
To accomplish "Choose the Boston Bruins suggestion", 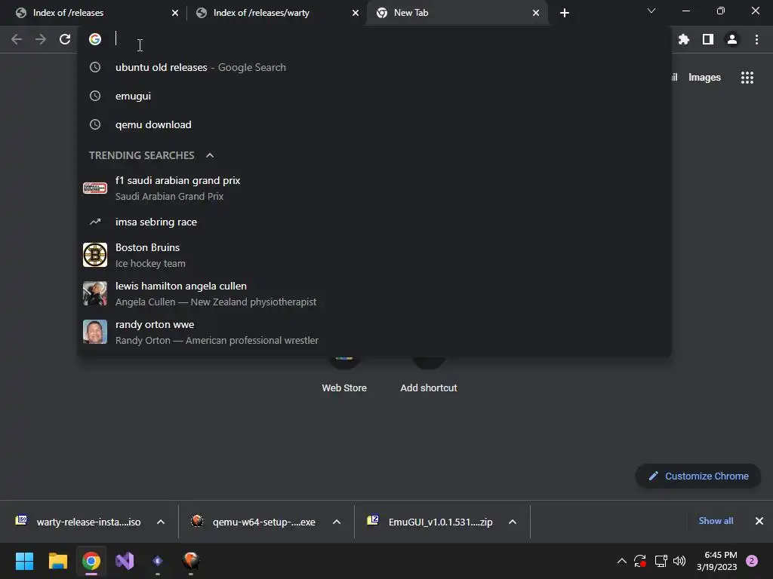I will (374, 255).
